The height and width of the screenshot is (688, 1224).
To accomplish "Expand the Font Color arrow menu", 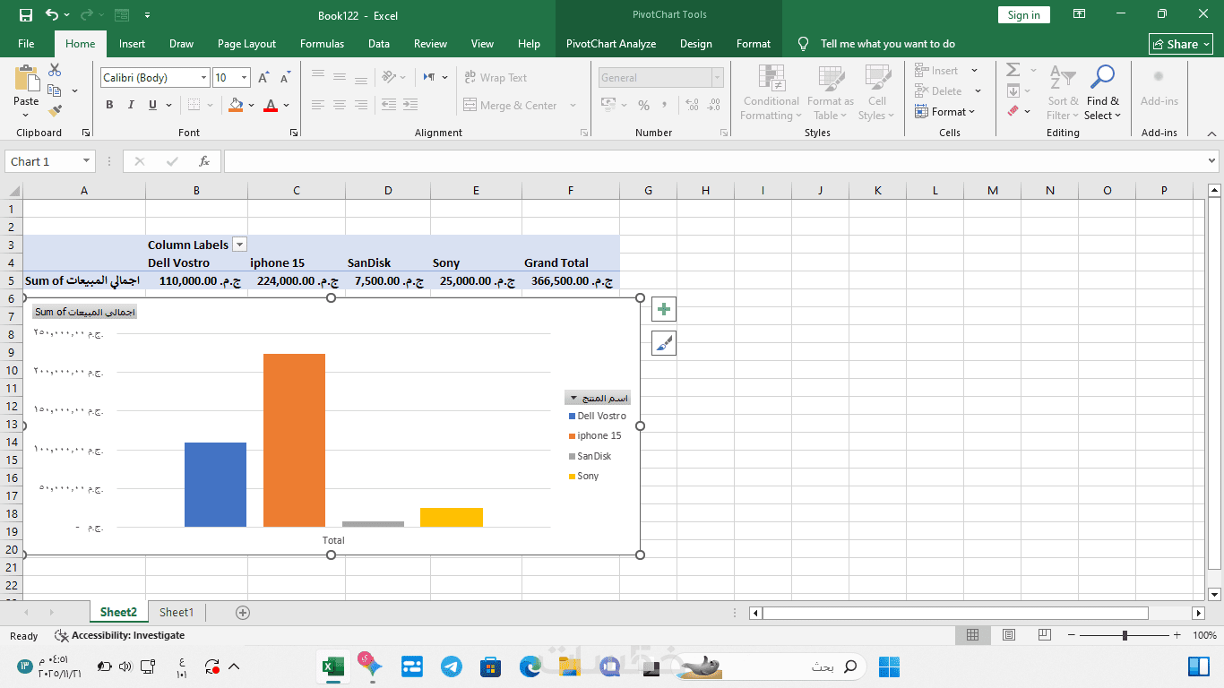I will point(286,106).
